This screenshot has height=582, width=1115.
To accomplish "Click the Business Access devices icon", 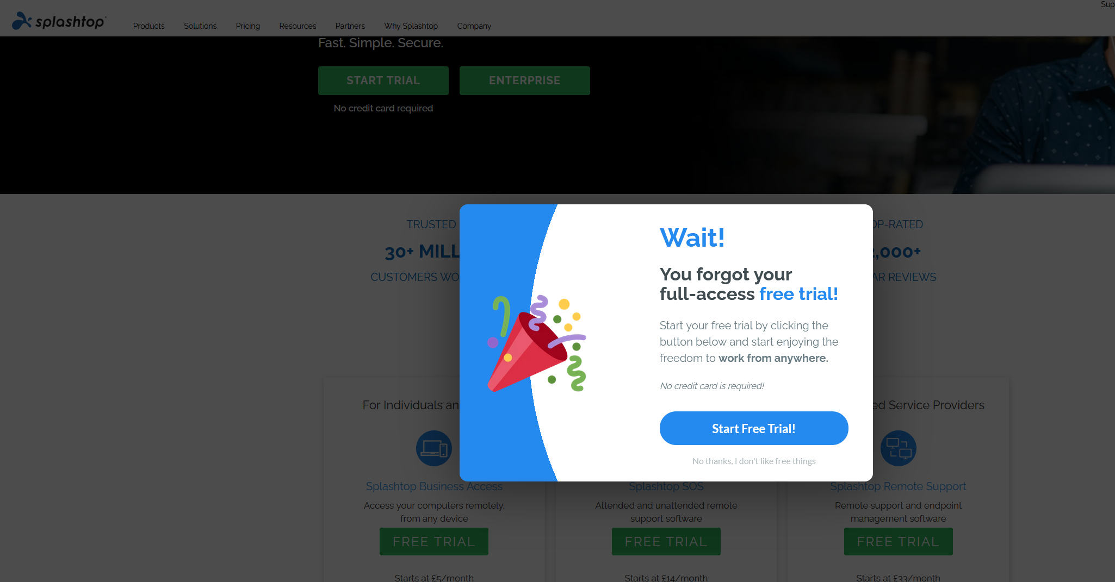I will pos(434,448).
